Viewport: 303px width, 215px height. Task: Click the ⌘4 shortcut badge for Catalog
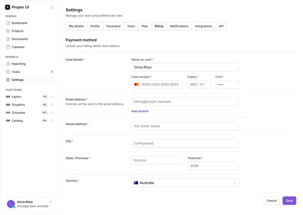[x=45, y=120]
